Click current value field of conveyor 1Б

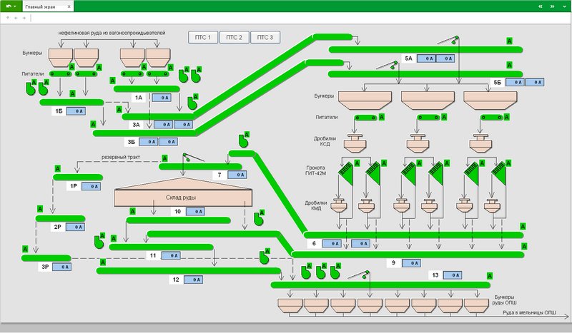click(77, 111)
